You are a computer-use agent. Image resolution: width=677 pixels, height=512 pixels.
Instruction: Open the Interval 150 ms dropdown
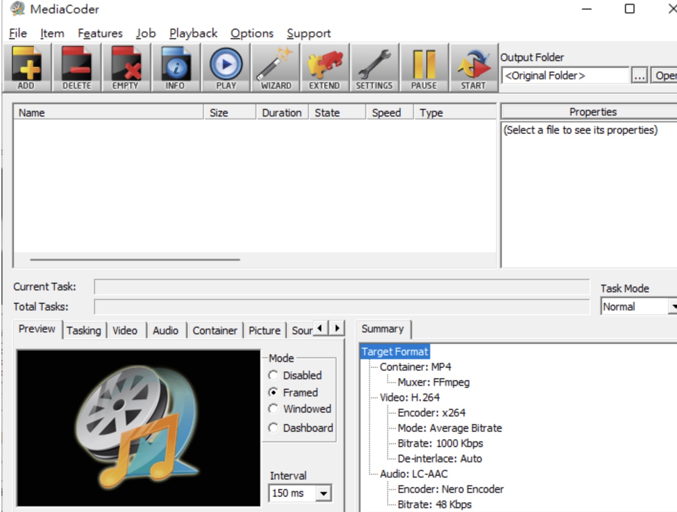click(324, 493)
